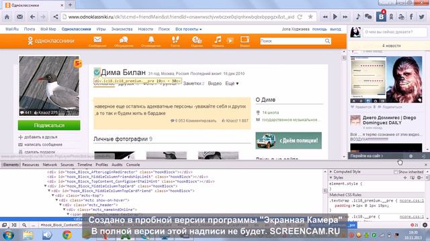
Task: Click the browser home icon
Action: (7, 17)
